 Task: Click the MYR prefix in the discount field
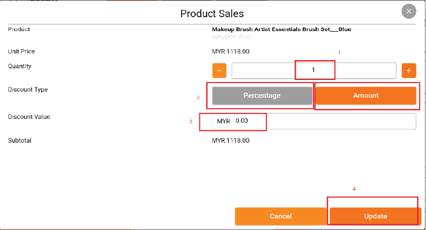(223, 121)
